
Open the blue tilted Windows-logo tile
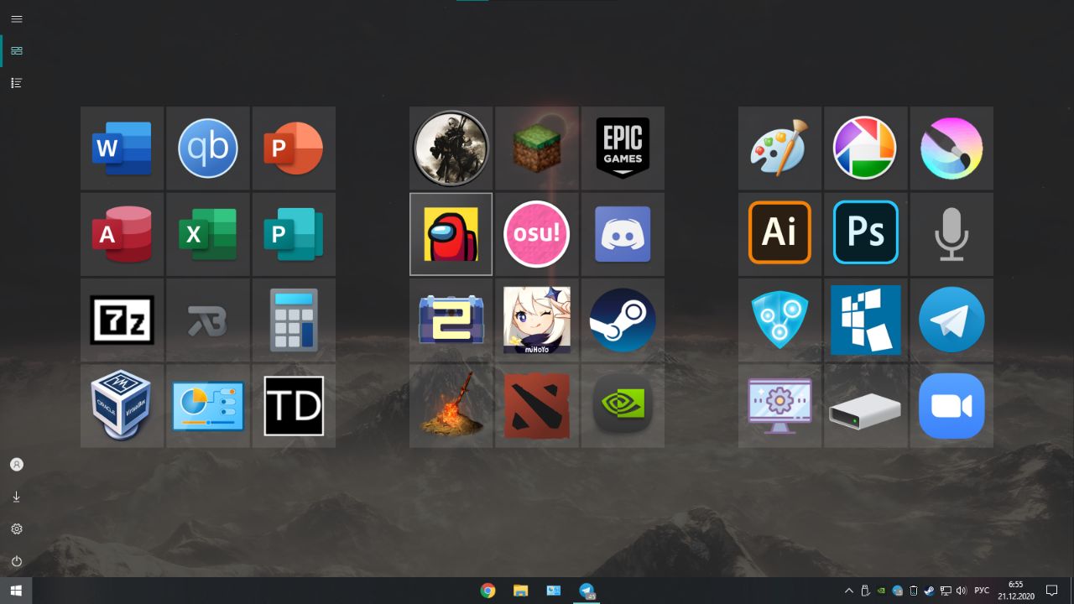tap(866, 320)
